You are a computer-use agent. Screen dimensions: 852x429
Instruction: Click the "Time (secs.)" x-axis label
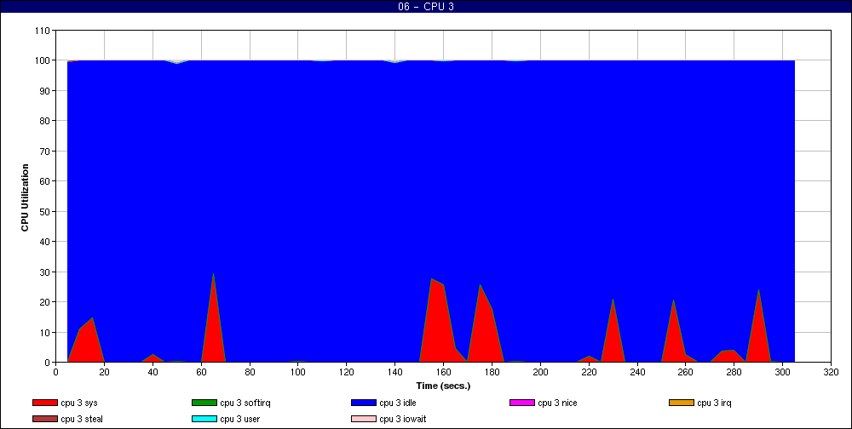pyautogui.click(x=443, y=386)
